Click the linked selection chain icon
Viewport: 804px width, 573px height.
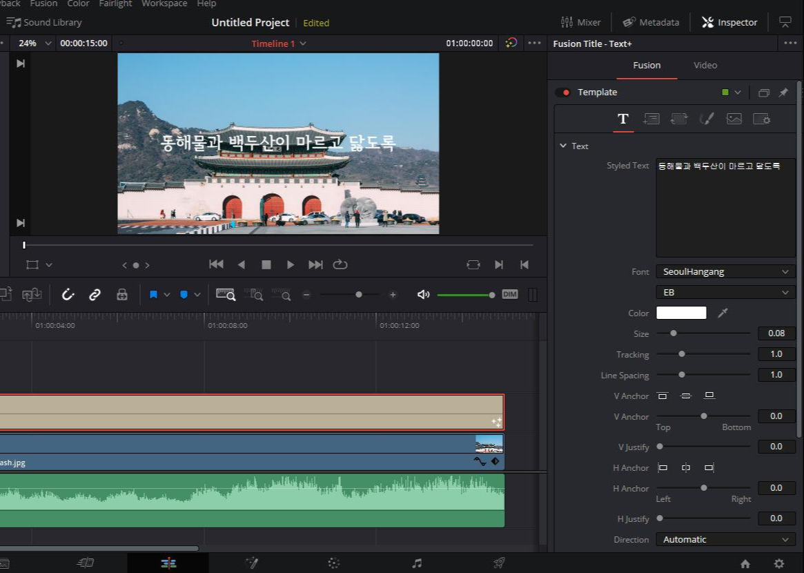click(x=95, y=295)
